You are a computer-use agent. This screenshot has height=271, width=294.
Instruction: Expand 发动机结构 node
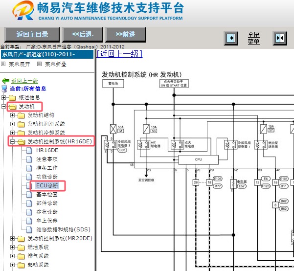click(x=12, y=115)
